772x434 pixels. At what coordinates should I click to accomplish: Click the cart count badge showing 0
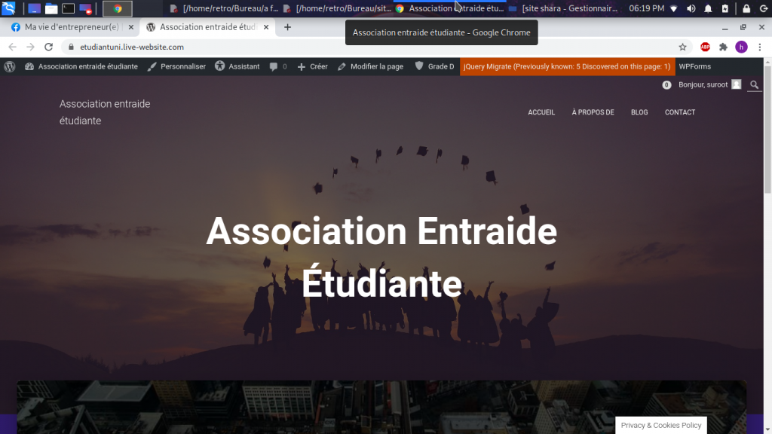coord(666,84)
